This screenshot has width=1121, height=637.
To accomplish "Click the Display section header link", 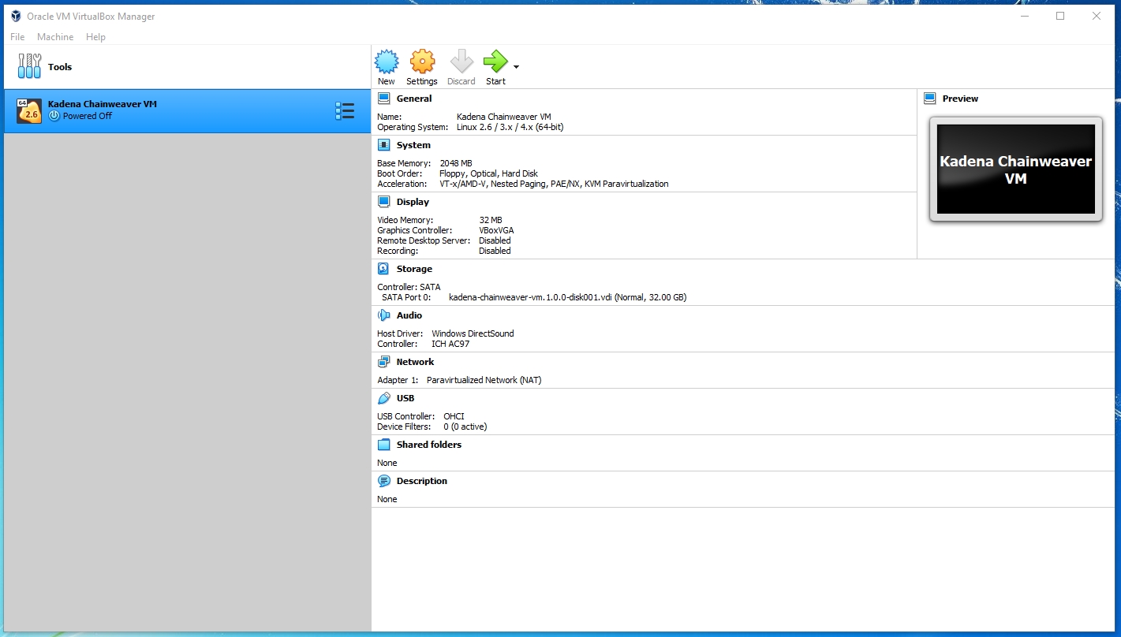I will click(x=413, y=202).
